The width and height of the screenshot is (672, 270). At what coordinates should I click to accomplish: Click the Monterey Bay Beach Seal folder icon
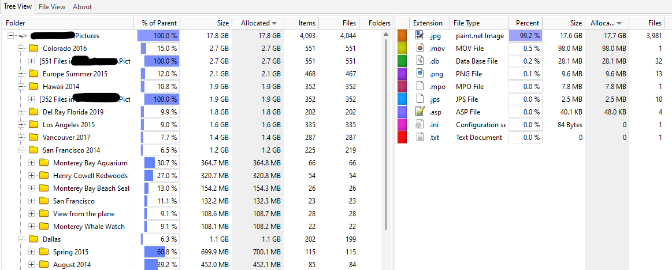coord(44,188)
